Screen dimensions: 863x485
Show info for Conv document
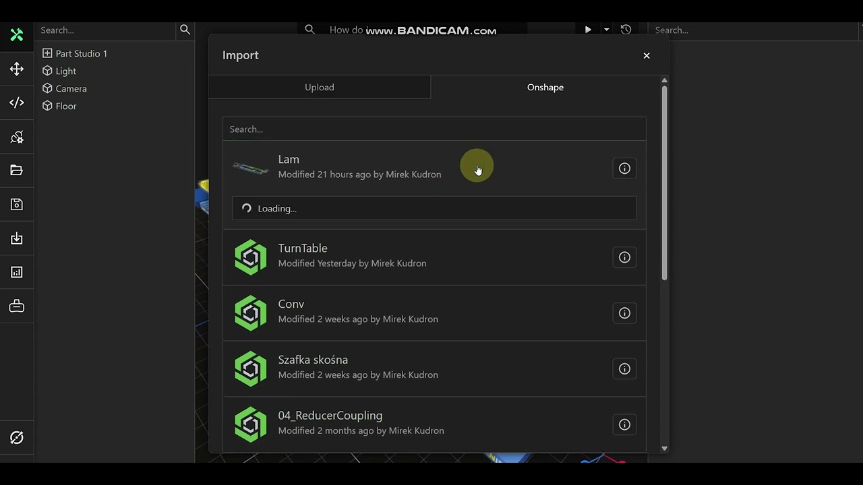tap(624, 313)
